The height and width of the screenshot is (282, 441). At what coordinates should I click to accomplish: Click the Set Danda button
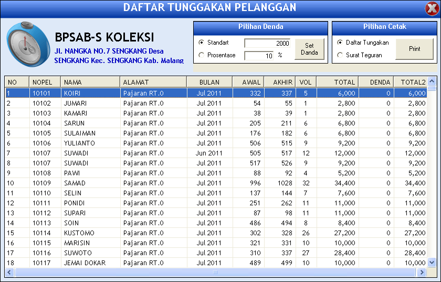(x=309, y=49)
